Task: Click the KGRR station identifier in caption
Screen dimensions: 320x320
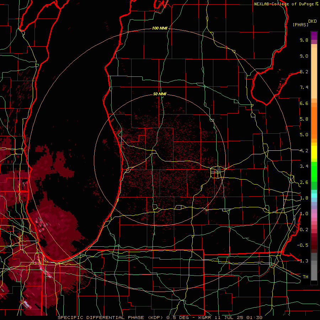Action: 205,318
